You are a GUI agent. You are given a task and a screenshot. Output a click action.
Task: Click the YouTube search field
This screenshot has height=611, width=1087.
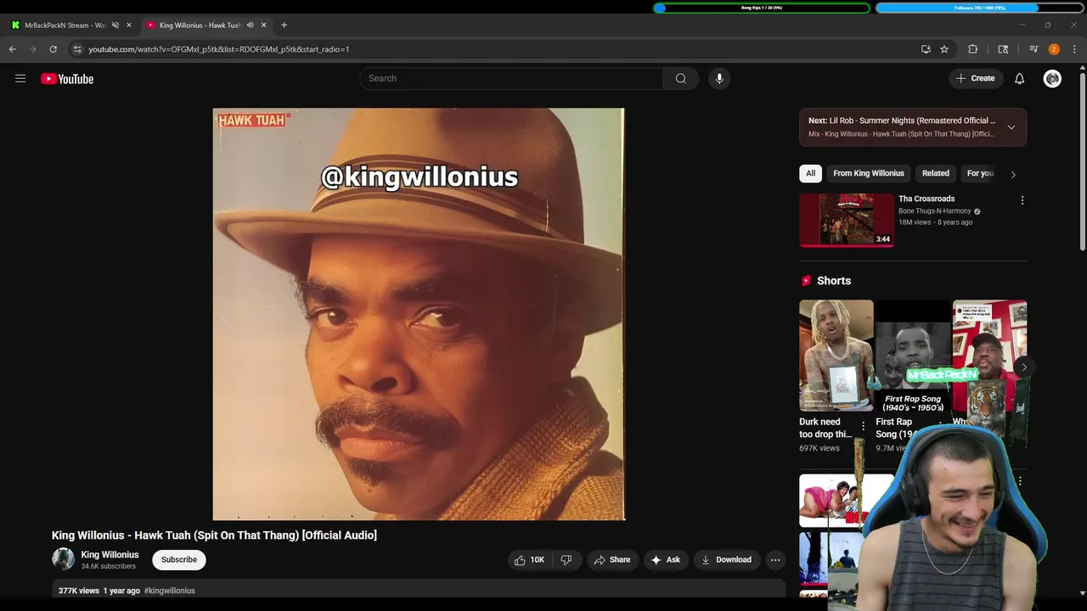[x=511, y=78]
